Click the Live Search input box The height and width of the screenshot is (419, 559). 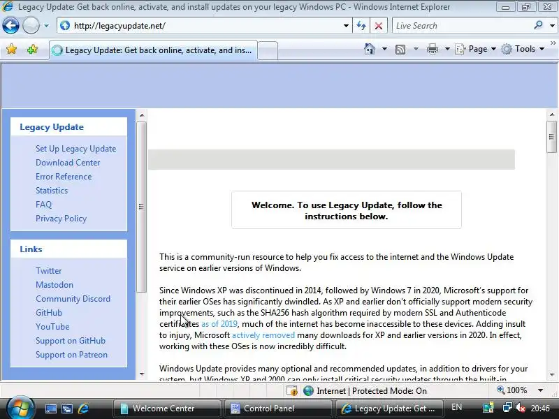pyautogui.click(x=462, y=26)
